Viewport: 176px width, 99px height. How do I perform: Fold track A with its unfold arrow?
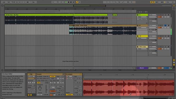pyautogui.click(x=138, y=15)
